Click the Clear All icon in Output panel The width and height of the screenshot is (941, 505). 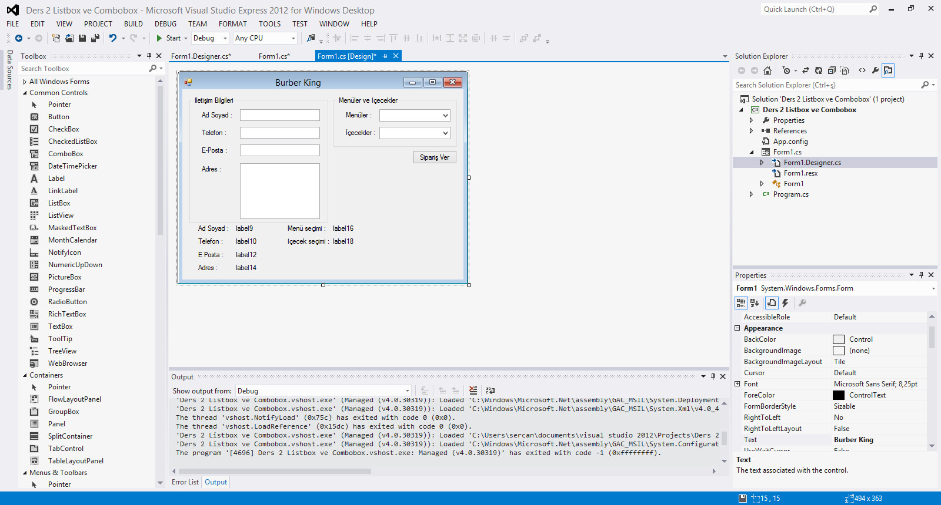pyautogui.click(x=473, y=390)
